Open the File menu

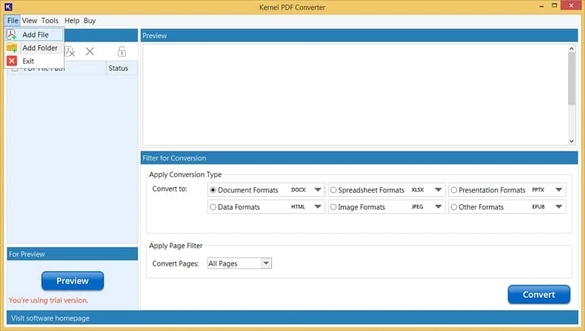13,20
